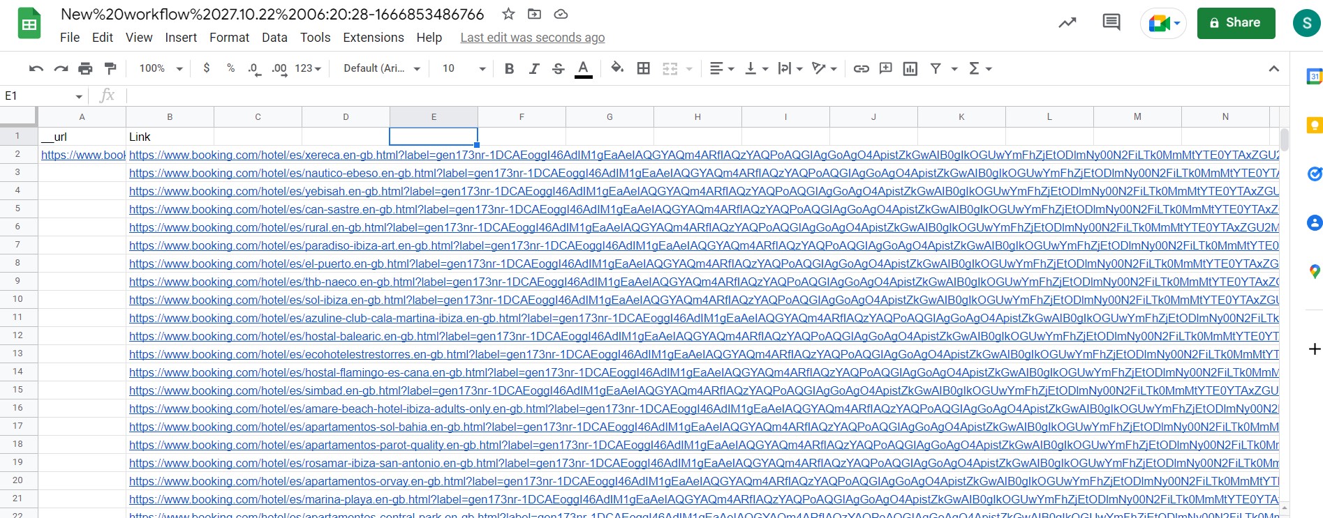1323x518 pixels.
Task: Insert a link with the chain icon
Action: [861, 68]
